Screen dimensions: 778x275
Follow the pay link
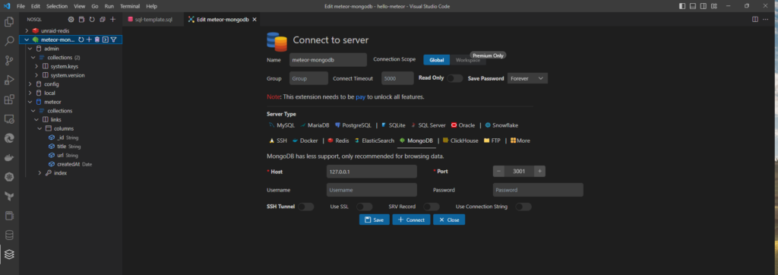click(360, 96)
